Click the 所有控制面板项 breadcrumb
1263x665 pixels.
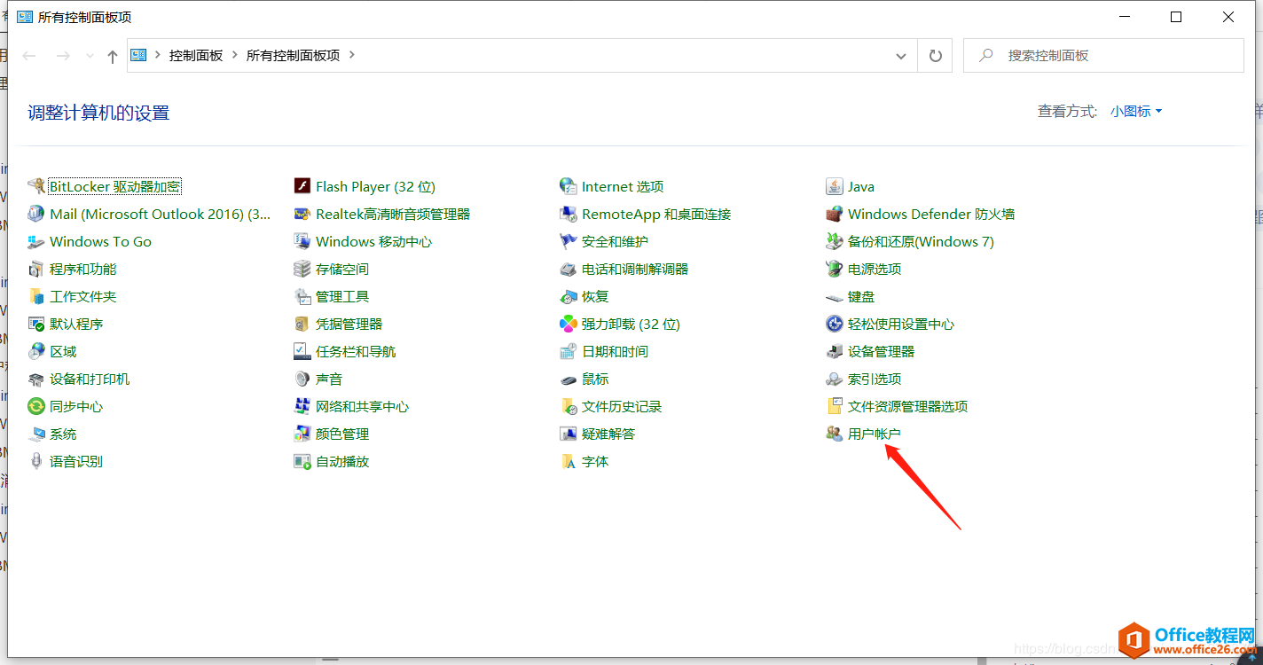coord(293,55)
